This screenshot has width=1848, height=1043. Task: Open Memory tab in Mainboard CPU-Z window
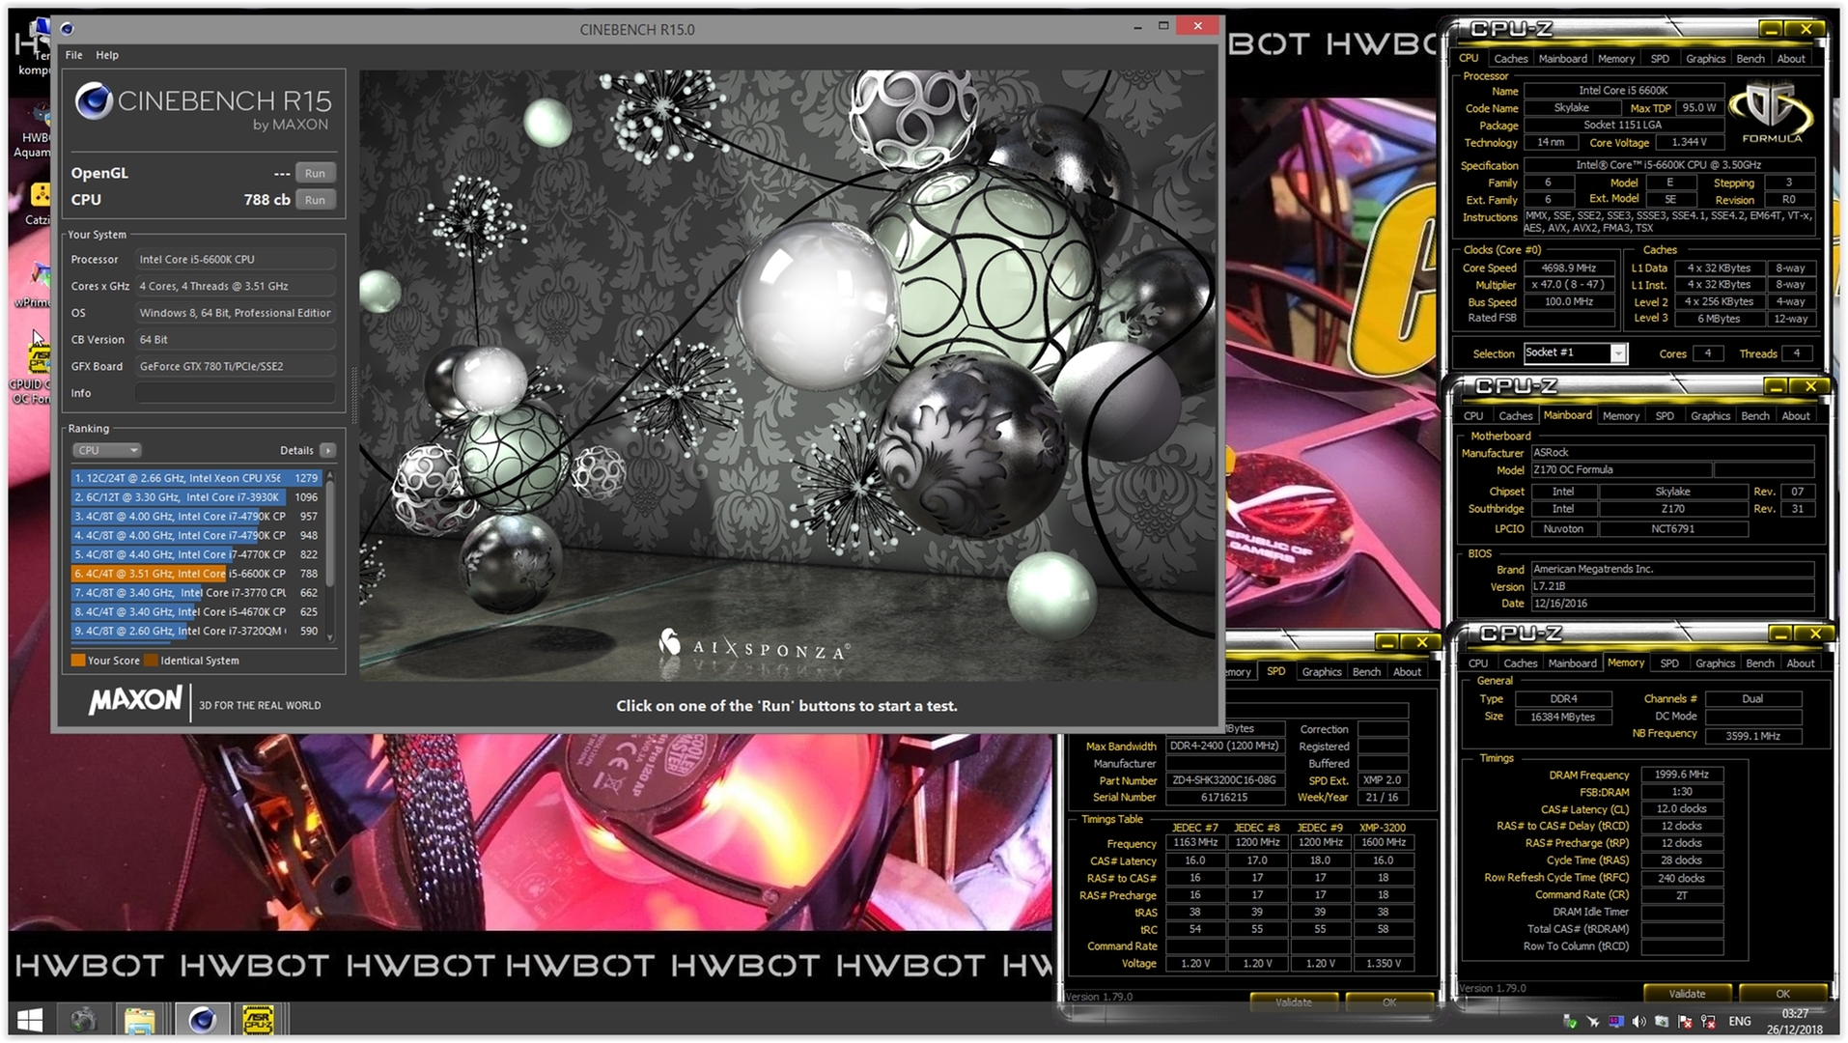(1621, 416)
